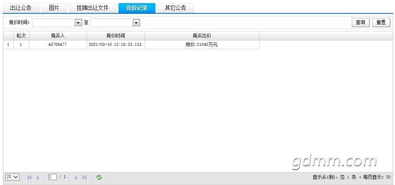Go to the previous page icon
This screenshot has width=395, height=185.
pos(37,177)
